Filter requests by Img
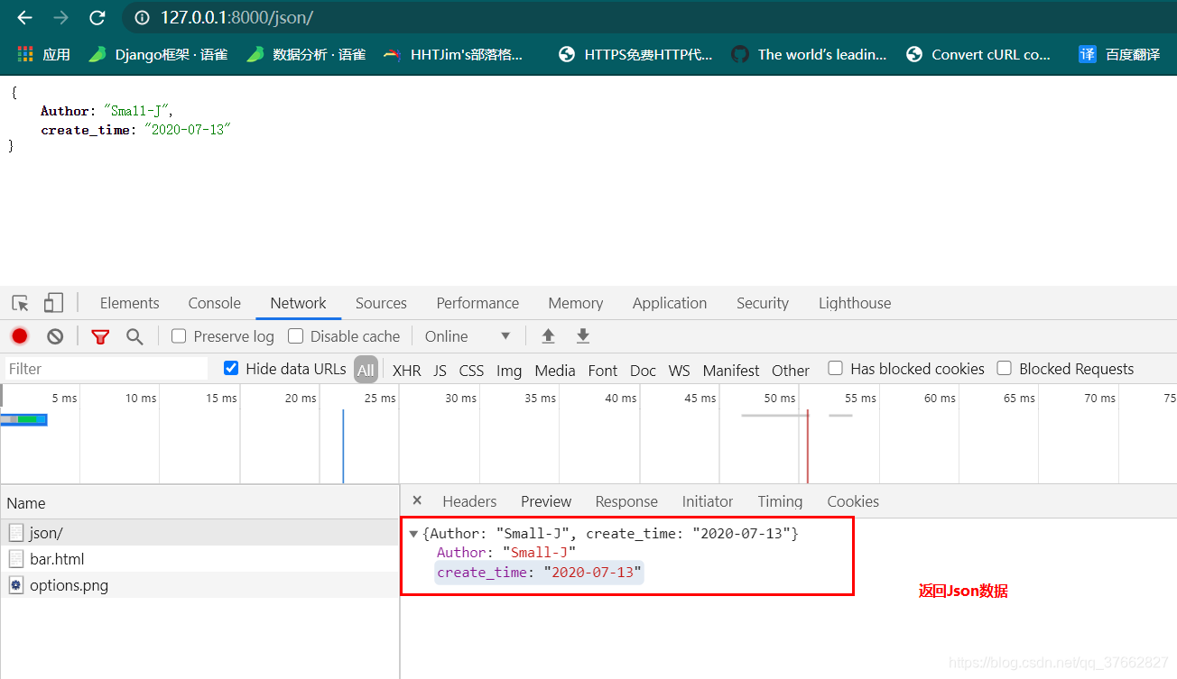The width and height of the screenshot is (1177, 679). coord(509,370)
